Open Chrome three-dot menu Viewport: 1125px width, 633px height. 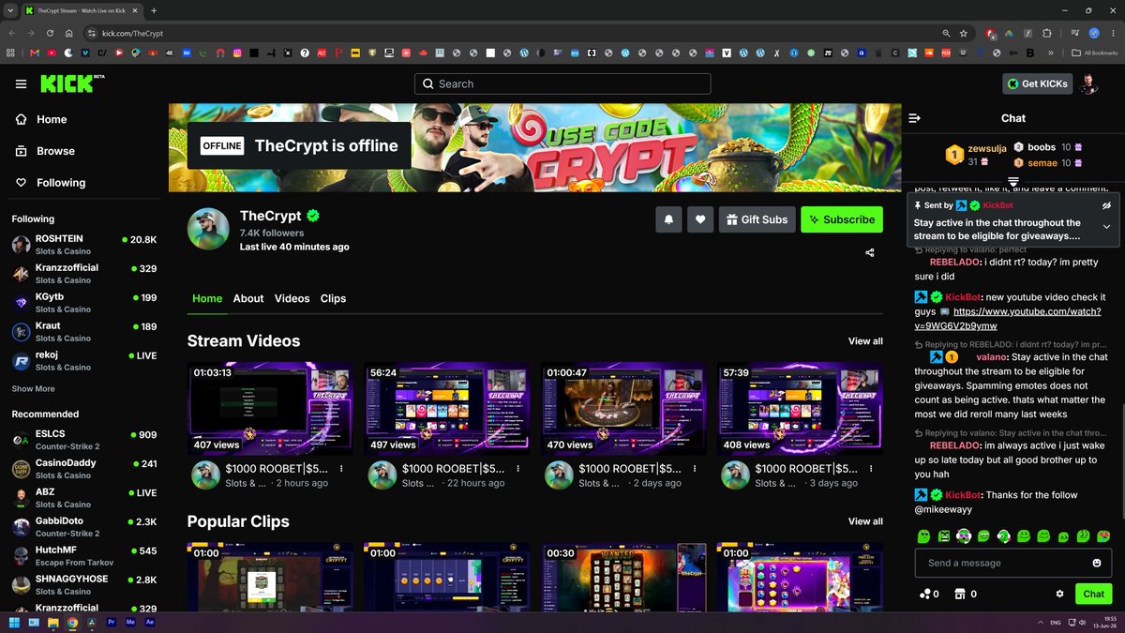tap(1115, 33)
